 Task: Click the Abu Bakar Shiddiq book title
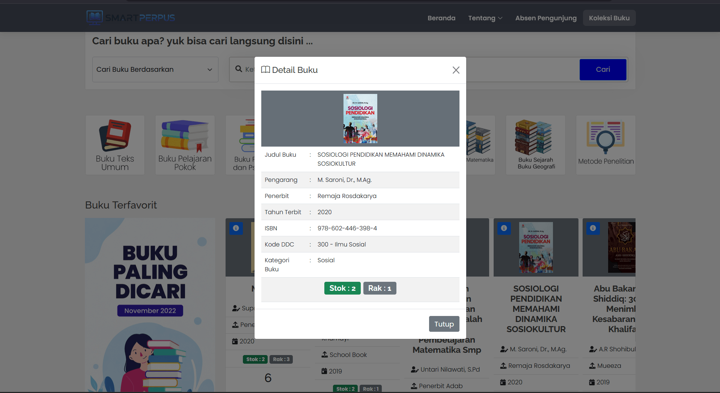click(x=614, y=309)
